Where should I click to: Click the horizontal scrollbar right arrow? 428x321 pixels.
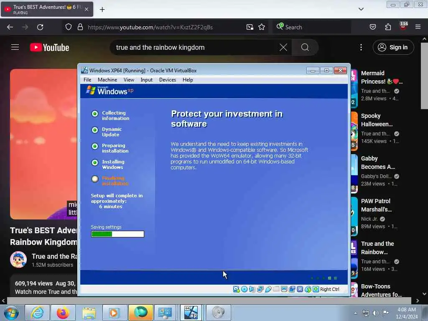[x=418, y=301]
